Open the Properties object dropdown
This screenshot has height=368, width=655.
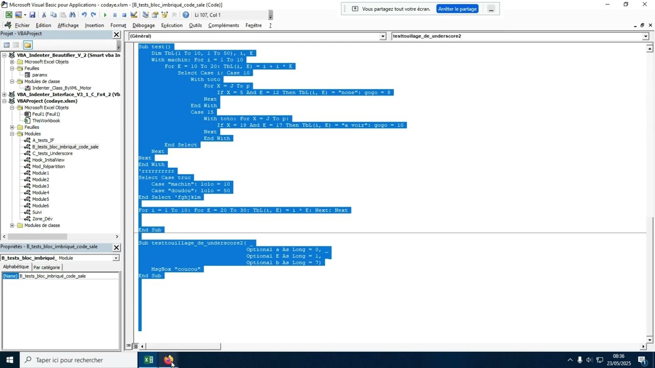(x=116, y=258)
